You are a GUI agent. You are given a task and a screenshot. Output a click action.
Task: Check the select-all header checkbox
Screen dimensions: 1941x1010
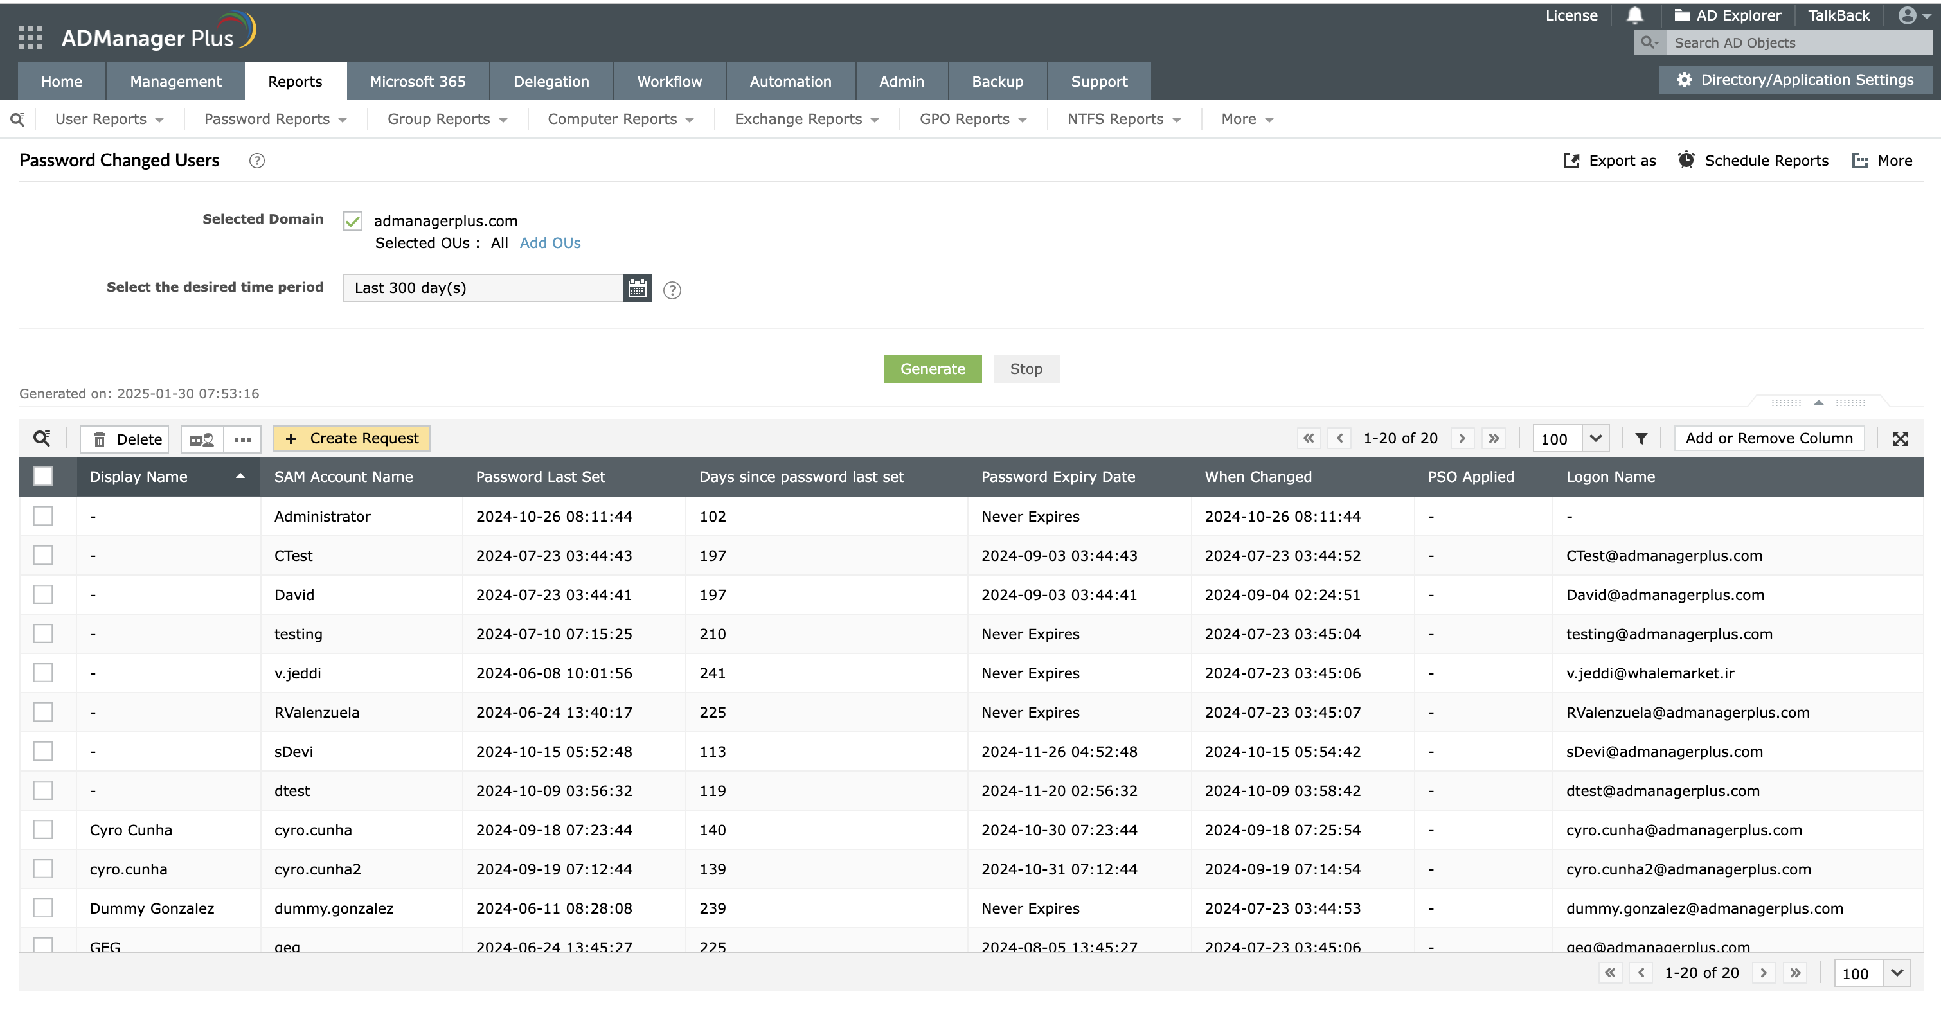pyautogui.click(x=43, y=477)
